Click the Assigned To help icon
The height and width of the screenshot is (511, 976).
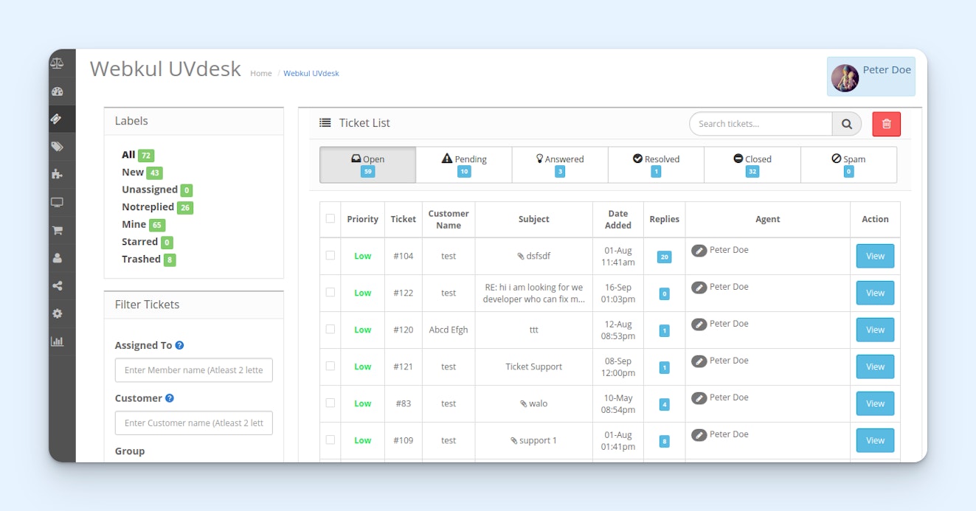coord(179,345)
